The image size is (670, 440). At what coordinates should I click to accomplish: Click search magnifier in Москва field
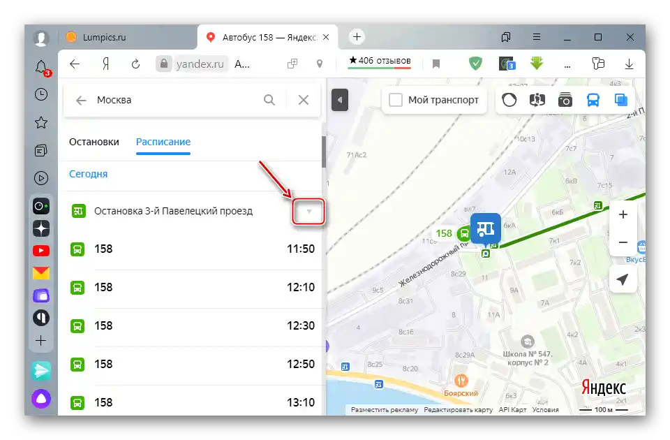click(x=269, y=100)
